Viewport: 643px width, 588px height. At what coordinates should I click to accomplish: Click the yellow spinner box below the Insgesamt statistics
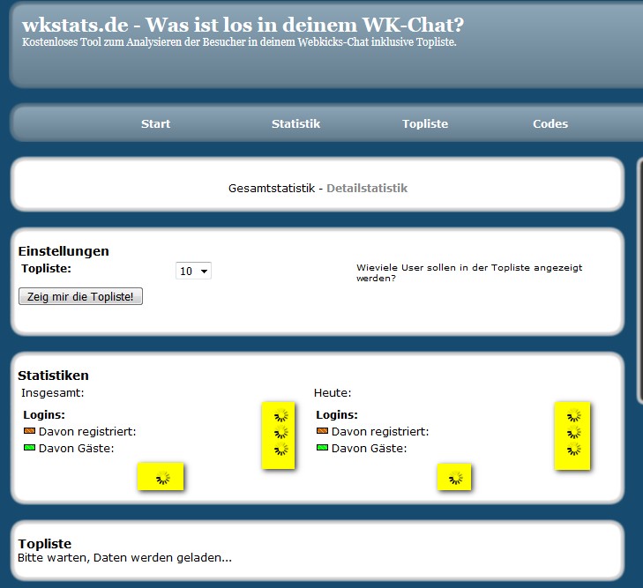click(x=161, y=477)
